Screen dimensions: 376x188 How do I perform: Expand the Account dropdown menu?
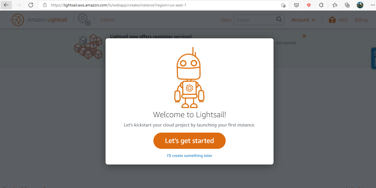tap(303, 20)
